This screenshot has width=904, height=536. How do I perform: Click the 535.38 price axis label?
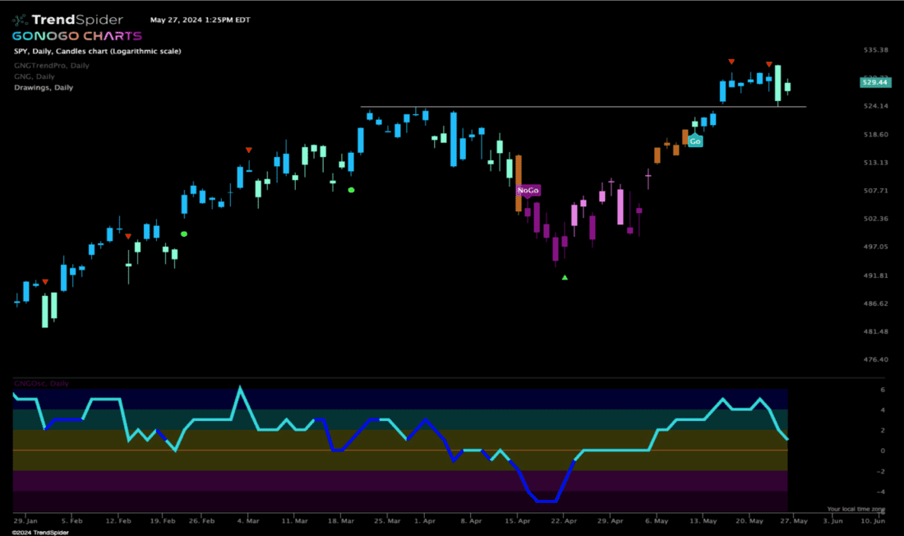(x=876, y=50)
